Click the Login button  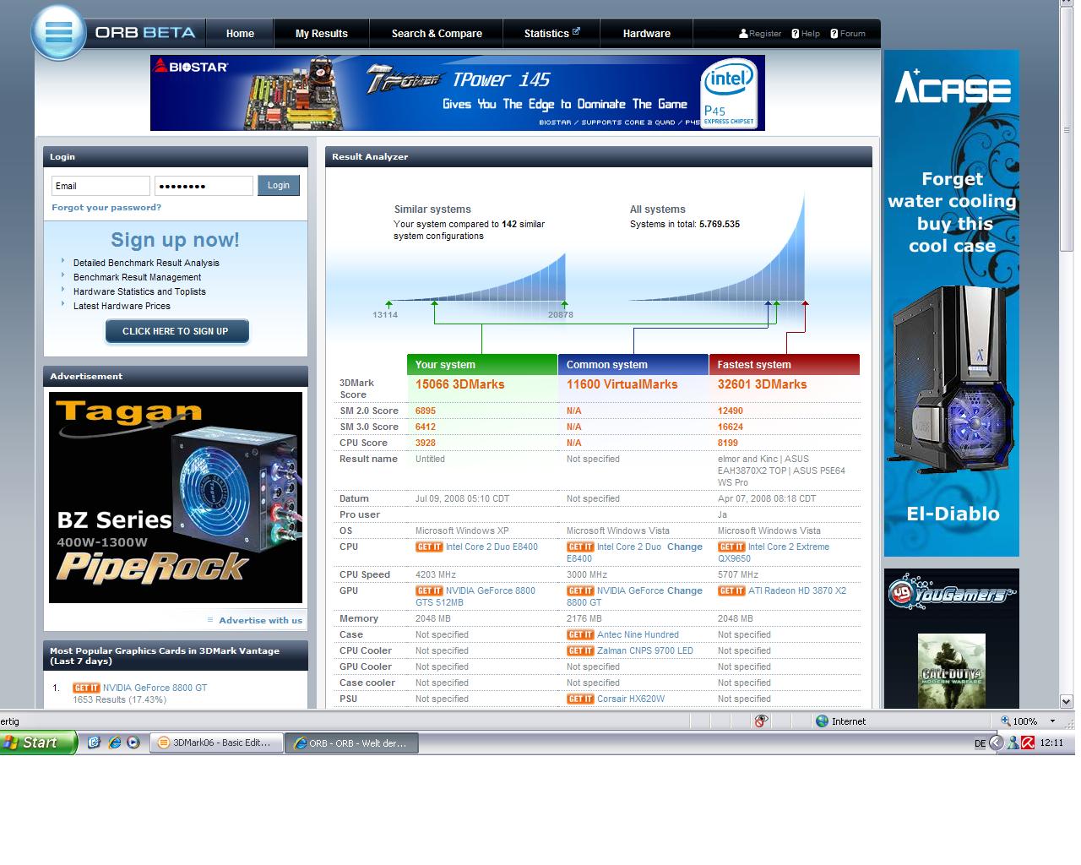(x=279, y=186)
